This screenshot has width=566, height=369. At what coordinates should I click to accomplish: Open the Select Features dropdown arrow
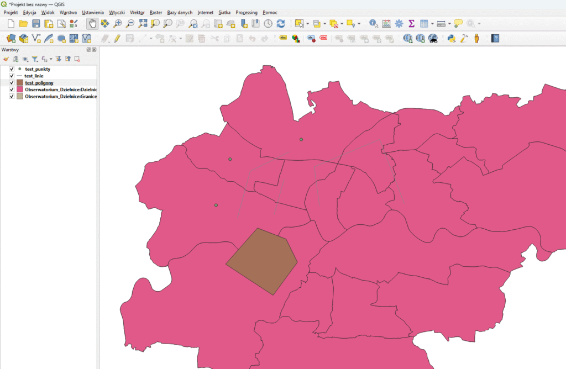click(x=308, y=24)
